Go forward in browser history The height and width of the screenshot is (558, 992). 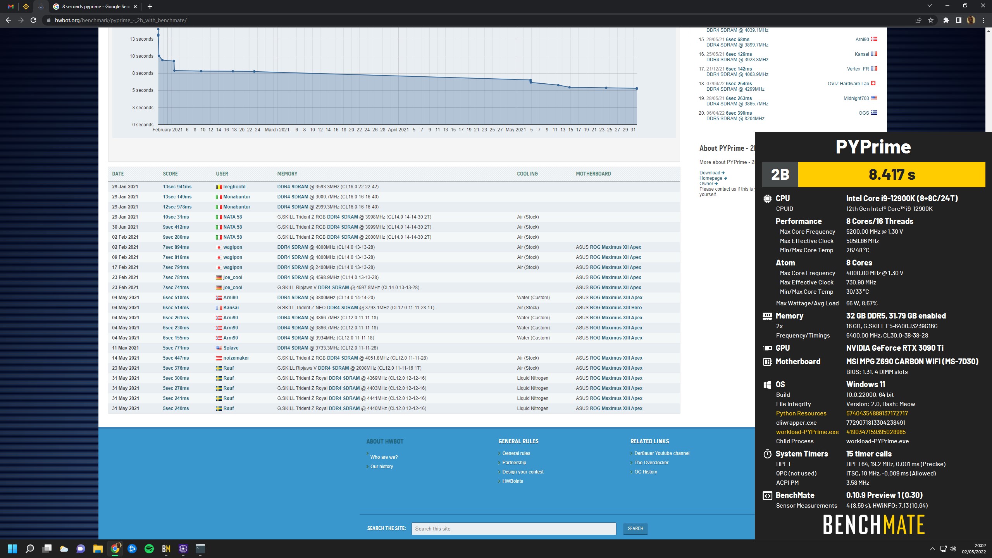(x=21, y=20)
